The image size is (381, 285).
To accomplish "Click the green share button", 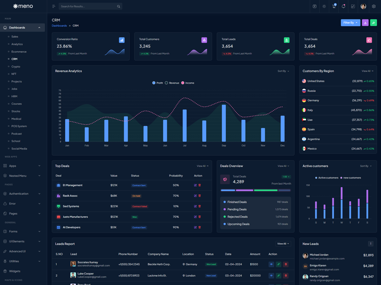I will tap(373, 22).
